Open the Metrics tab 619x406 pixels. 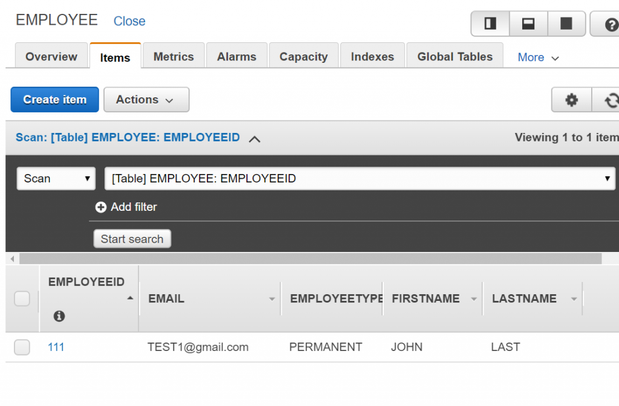(173, 56)
